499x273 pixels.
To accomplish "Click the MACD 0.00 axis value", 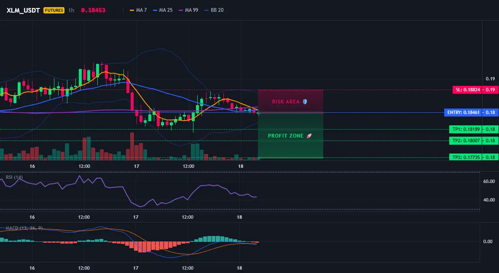I will click(x=488, y=241).
